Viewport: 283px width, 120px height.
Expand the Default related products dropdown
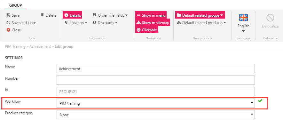coord(201,23)
